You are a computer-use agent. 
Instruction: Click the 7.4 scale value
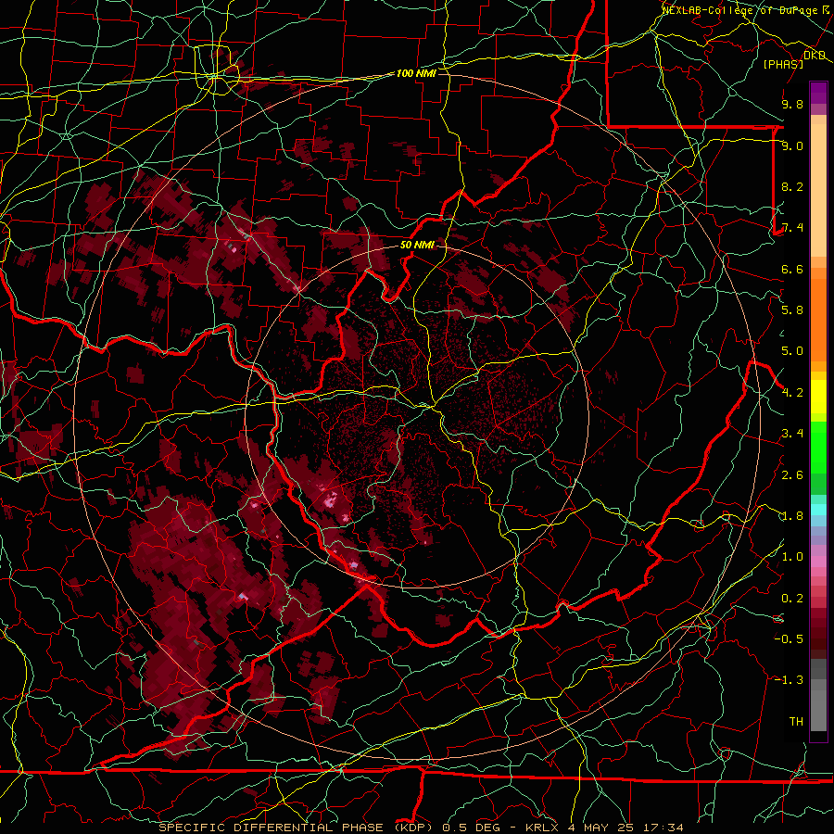point(792,228)
